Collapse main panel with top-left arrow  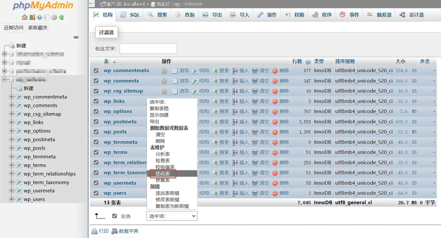point(92,4)
